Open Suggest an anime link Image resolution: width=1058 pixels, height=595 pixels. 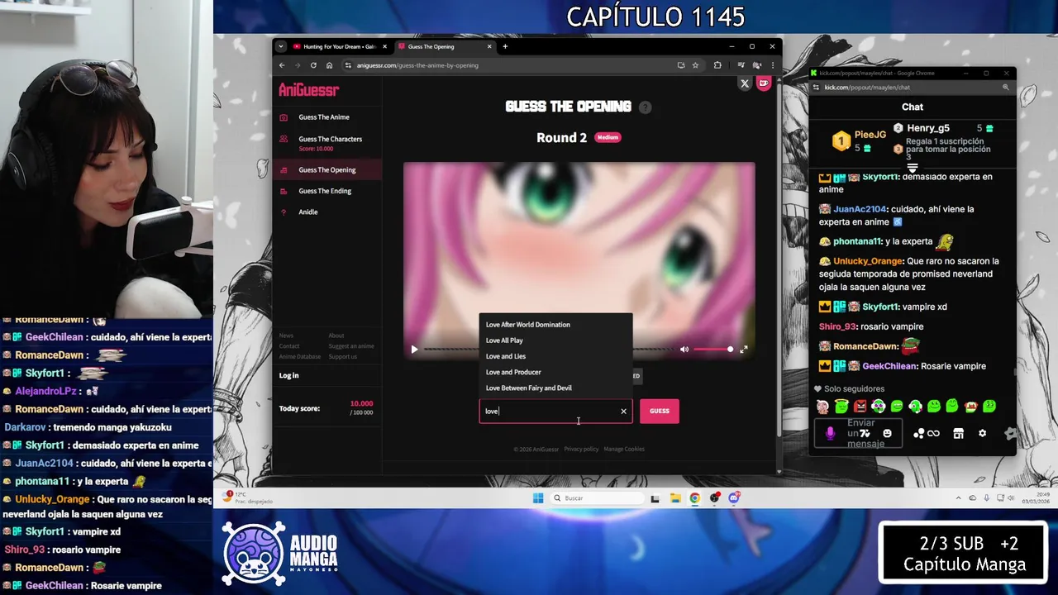(x=351, y=346)
